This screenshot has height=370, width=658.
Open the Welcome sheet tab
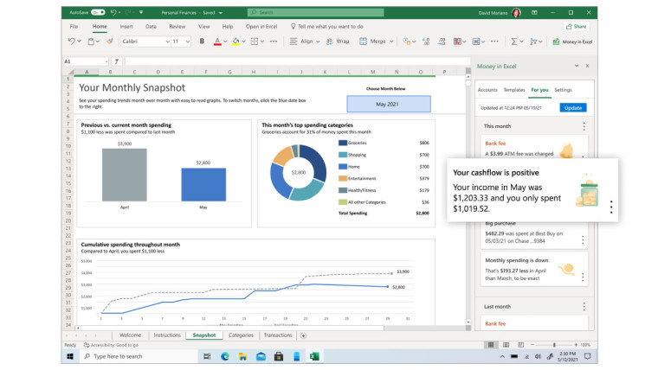(130, 335)
